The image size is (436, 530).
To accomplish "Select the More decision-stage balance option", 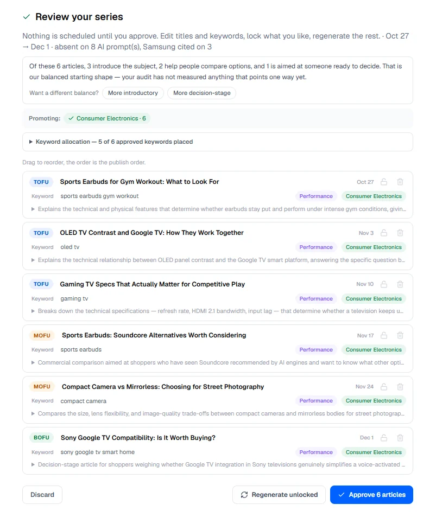I will click(201, 93).
